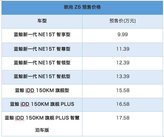Click the 12.39 price value

(123, 63)
